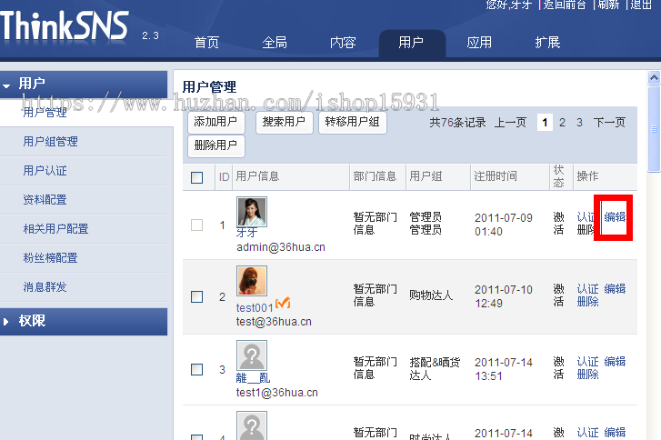Check the checkbox for user ID 3
This screenshot has width=661, height=440.
[197, 370]
